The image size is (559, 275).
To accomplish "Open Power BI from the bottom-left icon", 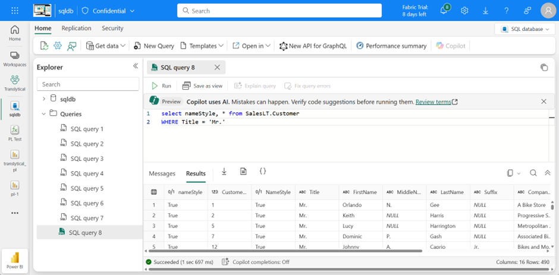I will tap(15, 261).
